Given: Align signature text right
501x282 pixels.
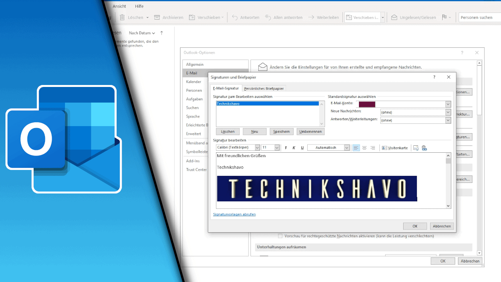Looking at the screenshot, I should point(373,148).
